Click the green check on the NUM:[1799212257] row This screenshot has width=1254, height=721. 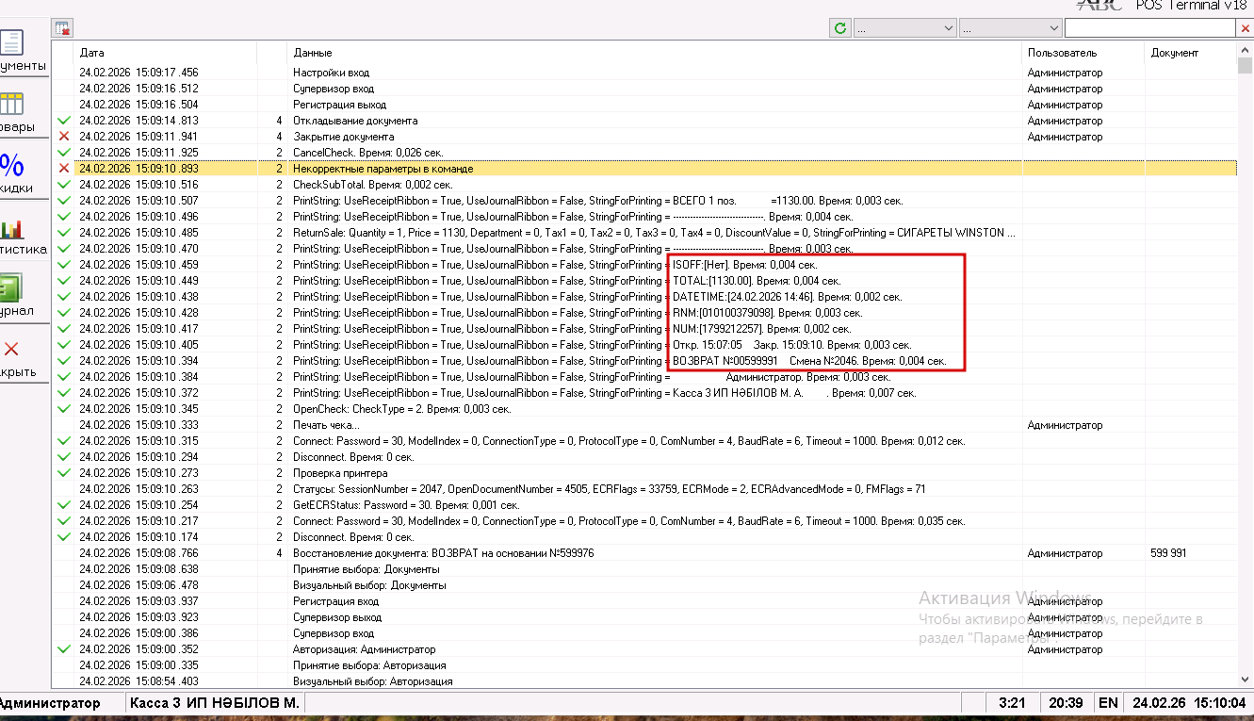coord(64,329)
